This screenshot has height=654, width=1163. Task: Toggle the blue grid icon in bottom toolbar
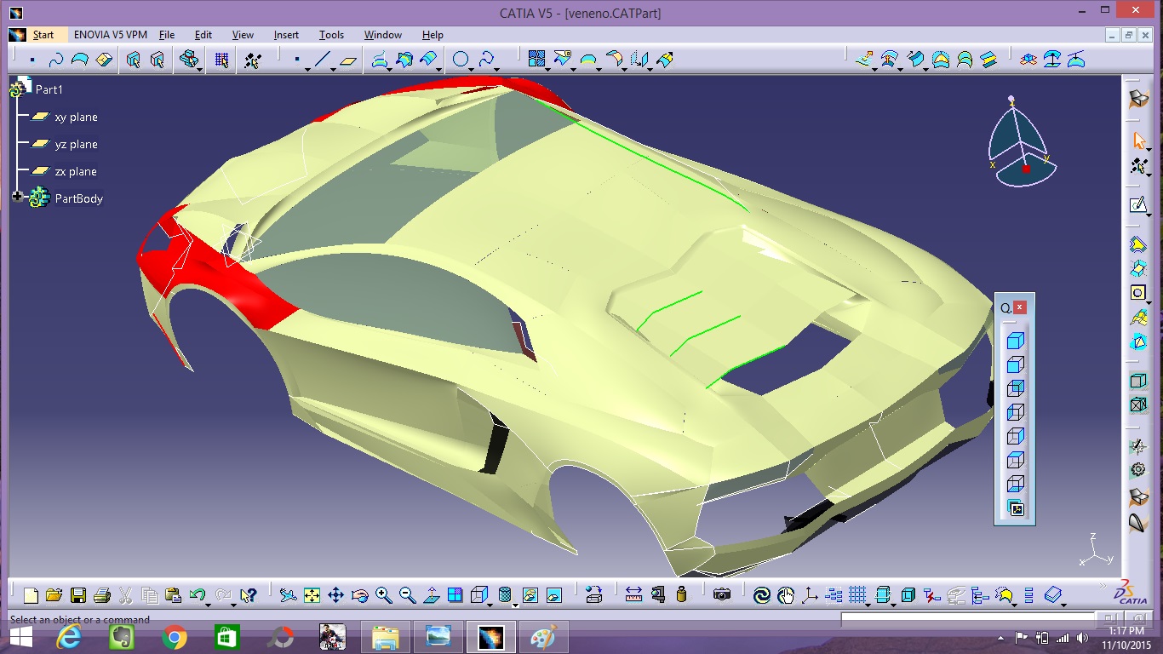click(x=857, y=594)
